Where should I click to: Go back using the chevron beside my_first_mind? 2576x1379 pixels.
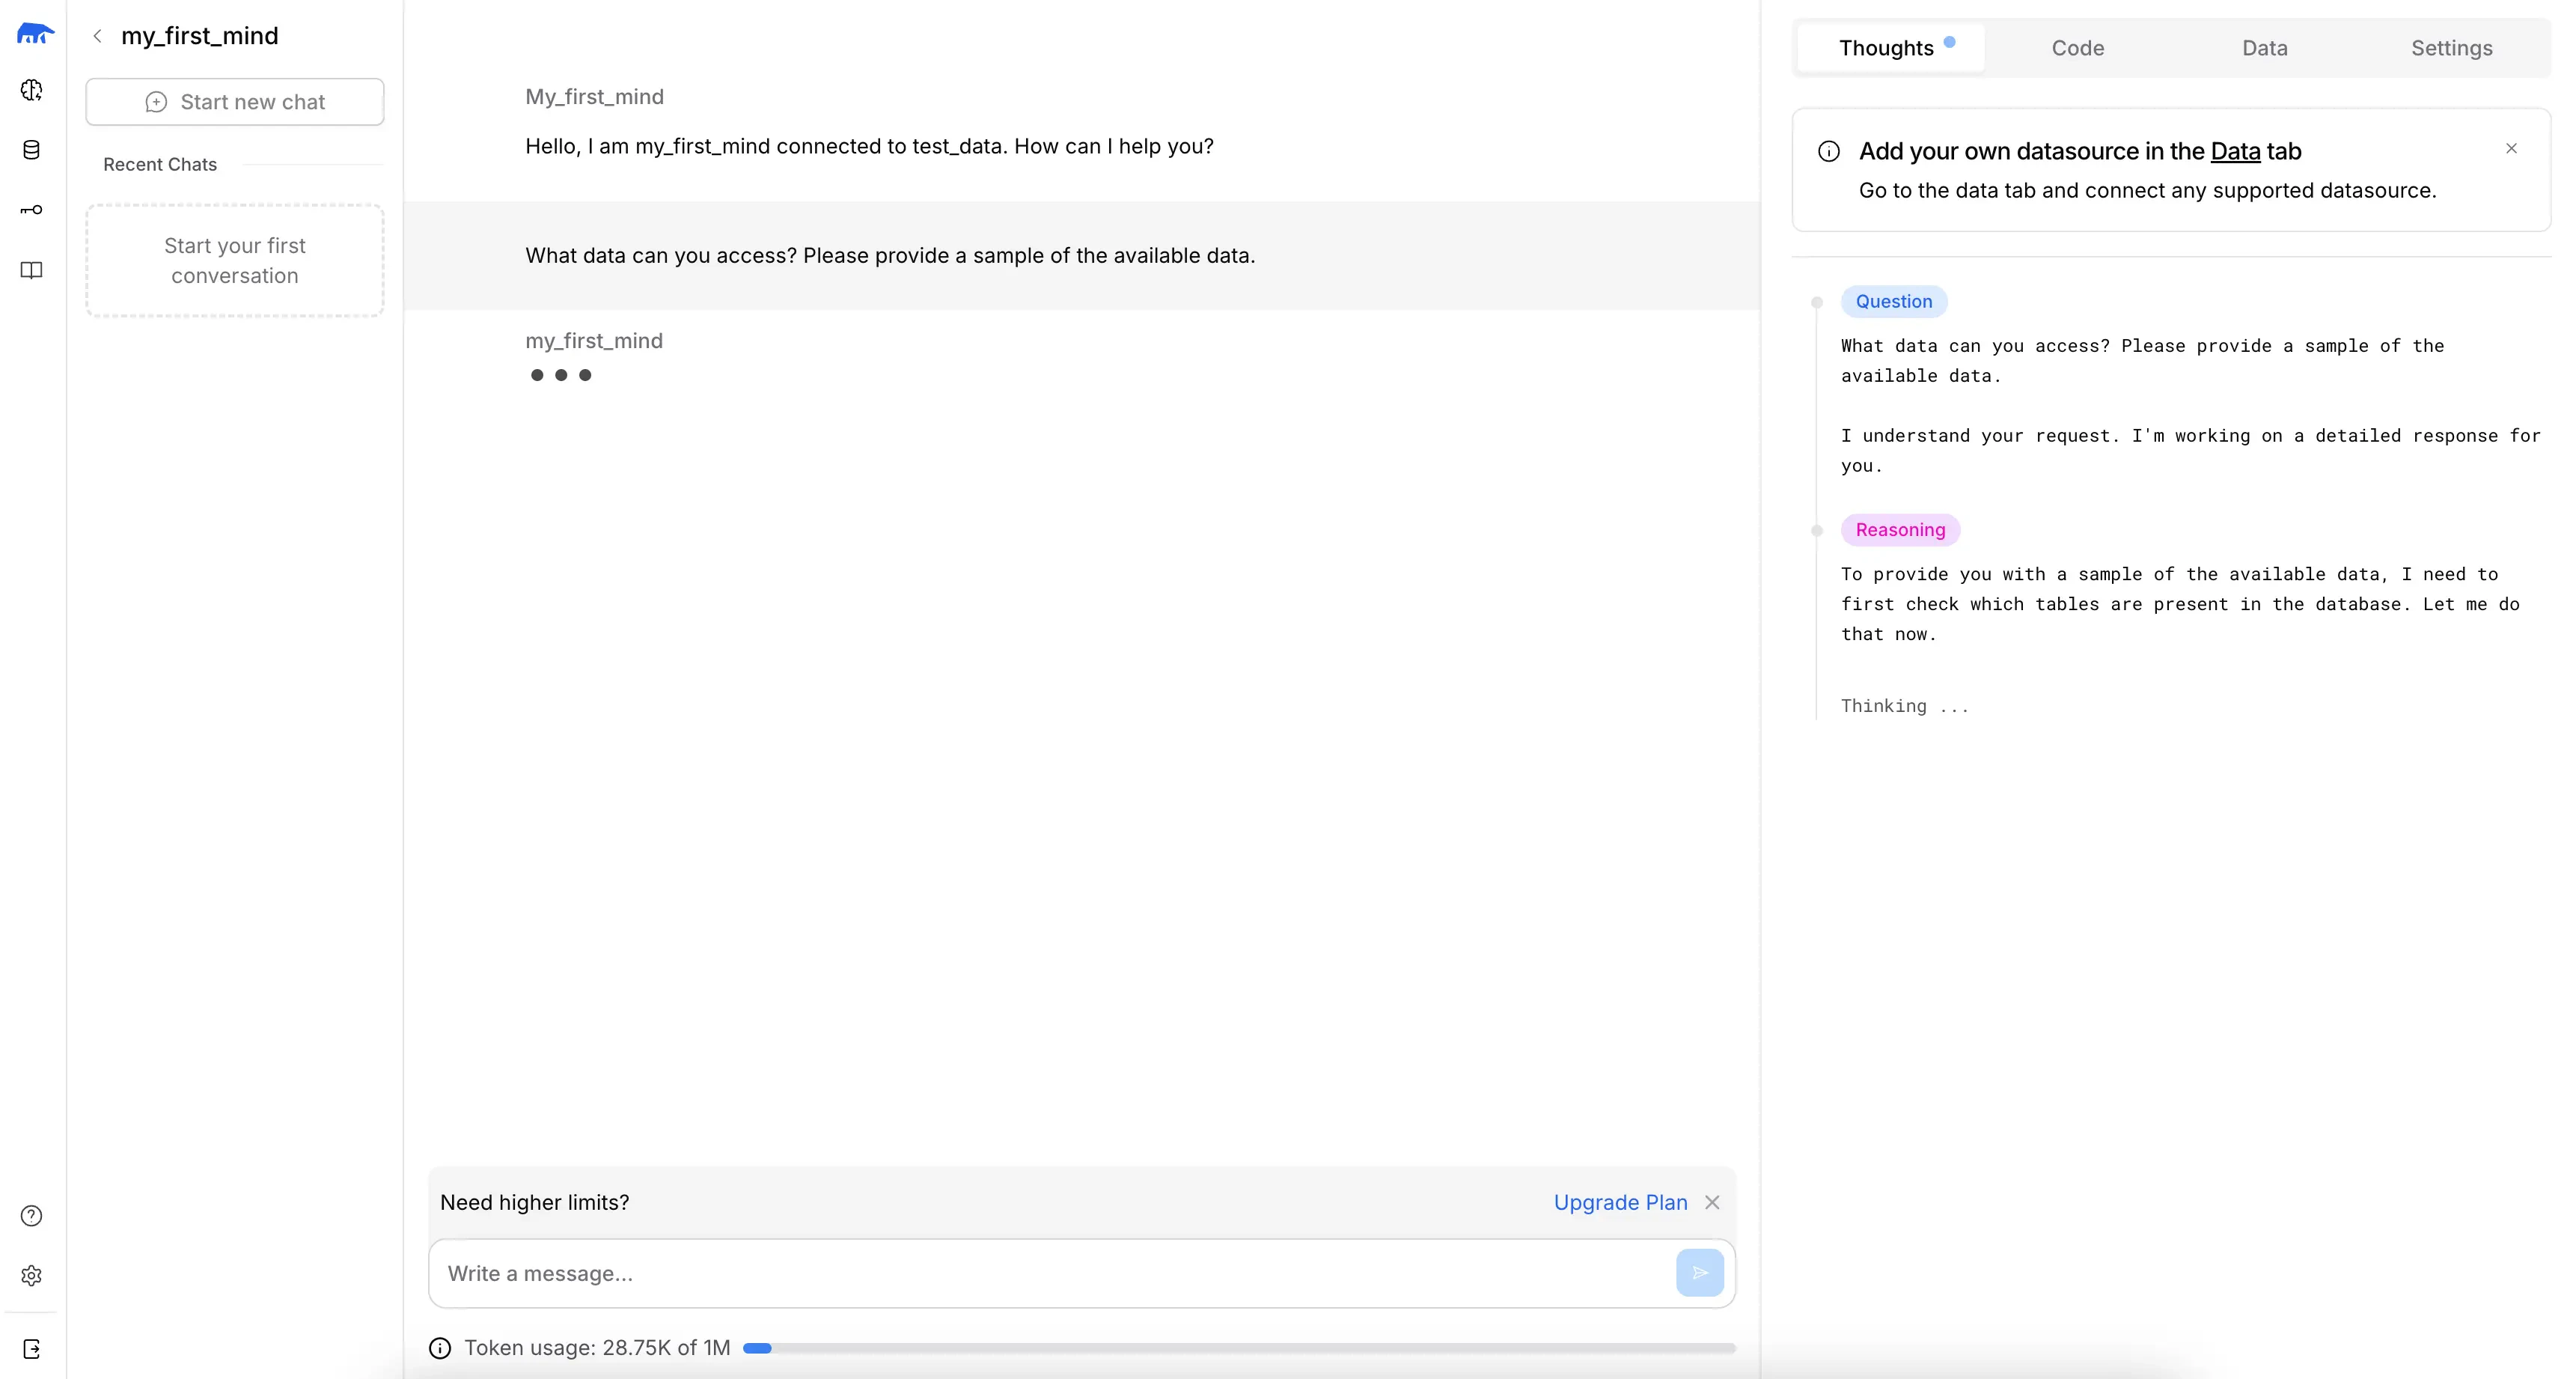97,36
